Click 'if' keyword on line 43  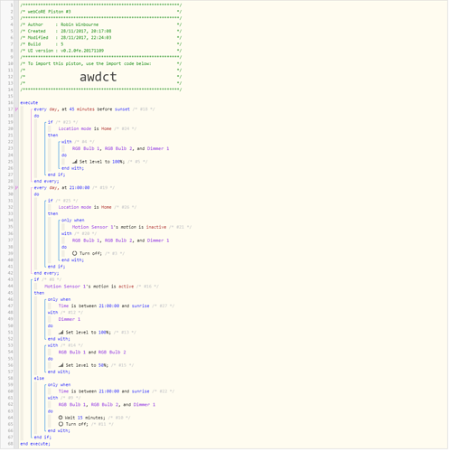(36, 280)
